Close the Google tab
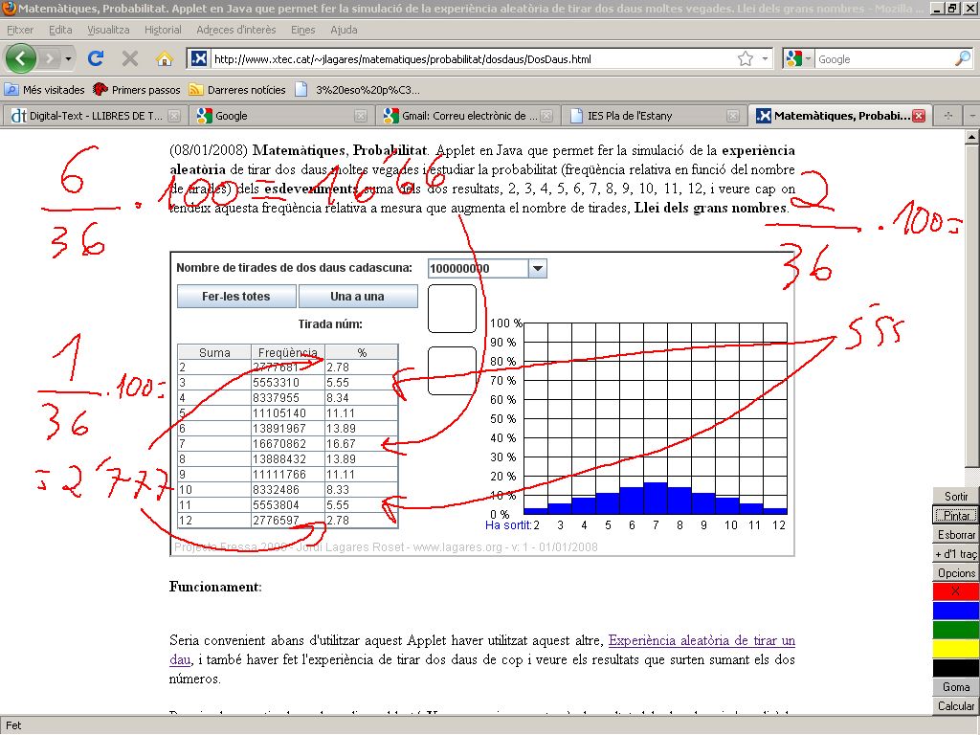 (x=360, y=116)
